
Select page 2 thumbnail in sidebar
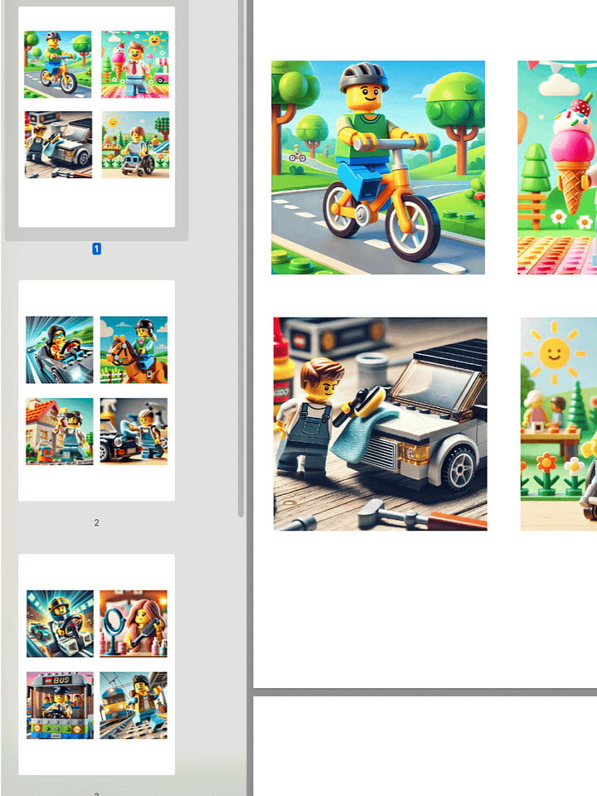[96, 391]
